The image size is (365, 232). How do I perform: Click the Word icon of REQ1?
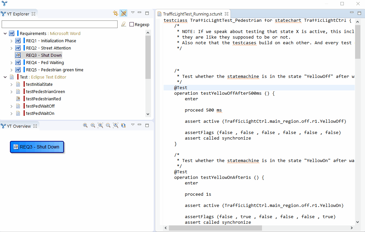pos(18,41)
